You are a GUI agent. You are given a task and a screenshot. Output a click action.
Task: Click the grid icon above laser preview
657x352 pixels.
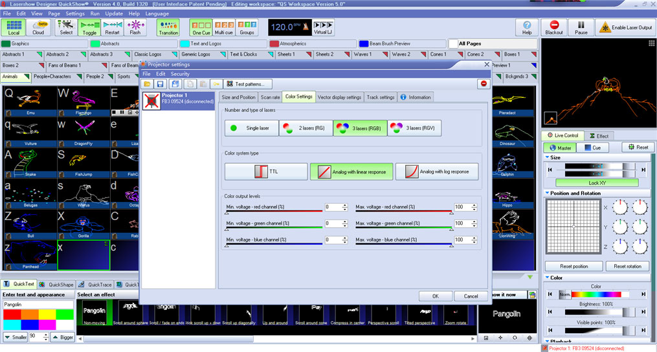652,43
